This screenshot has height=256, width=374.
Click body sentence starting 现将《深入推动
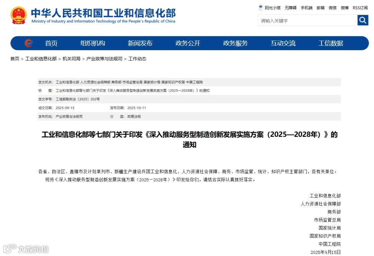151,180
